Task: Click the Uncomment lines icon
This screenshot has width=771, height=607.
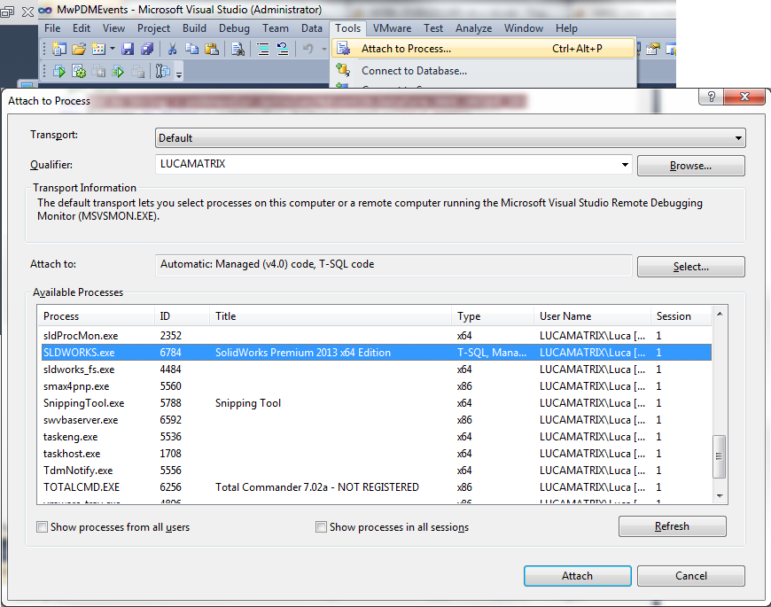Action: point(283,49)
